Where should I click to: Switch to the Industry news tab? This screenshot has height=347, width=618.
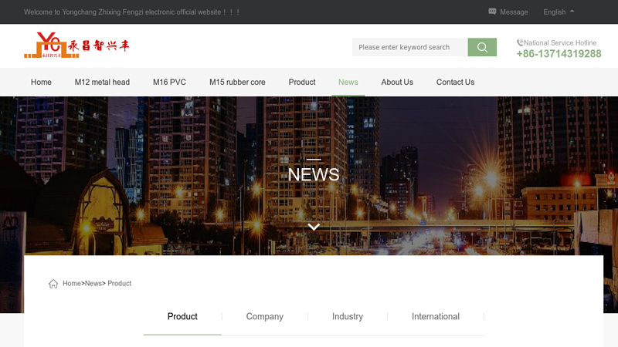347,317
